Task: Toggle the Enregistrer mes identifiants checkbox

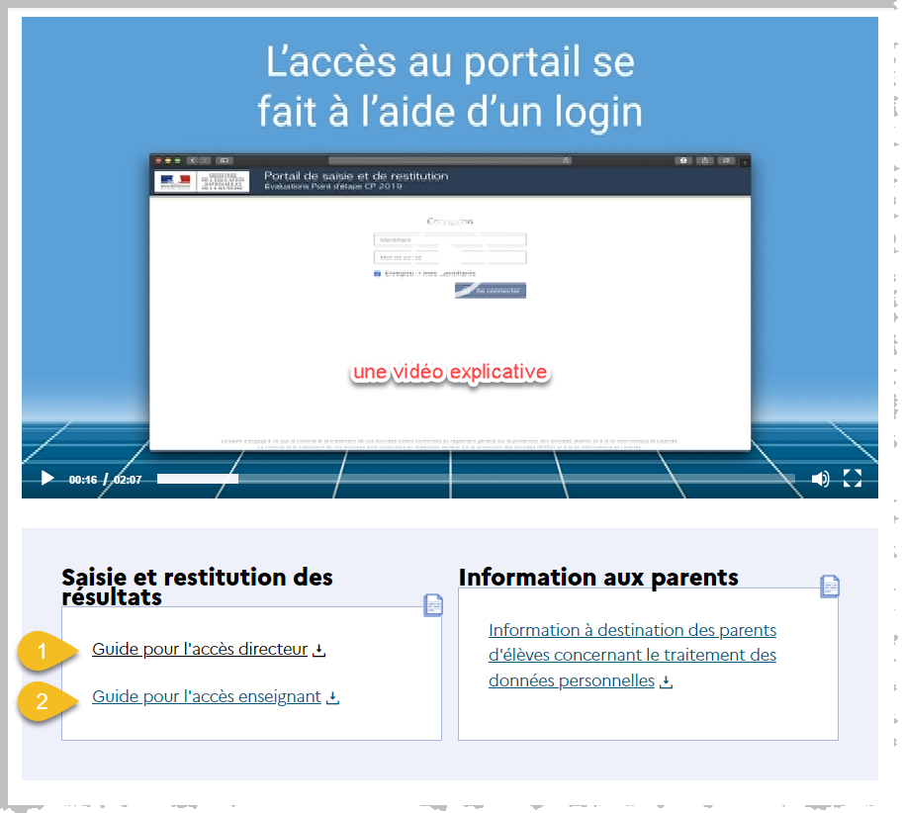Action: [x=378, y=274]
